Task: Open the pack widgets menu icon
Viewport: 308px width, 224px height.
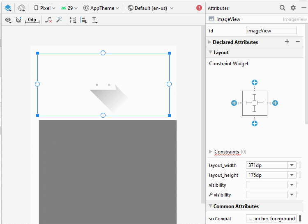Action: (73, 20)
